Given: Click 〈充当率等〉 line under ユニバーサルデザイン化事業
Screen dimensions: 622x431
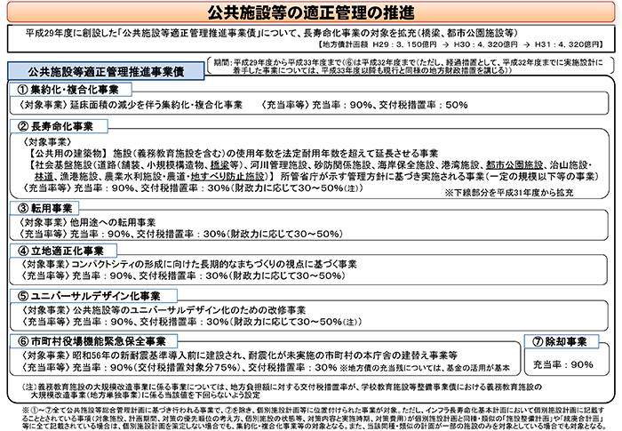Looking at the screenshot, I should (x=191, y=322).
